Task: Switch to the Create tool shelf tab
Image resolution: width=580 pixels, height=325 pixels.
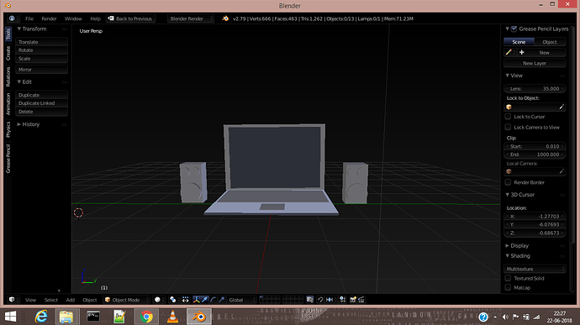Action: (x=8, y=53)
